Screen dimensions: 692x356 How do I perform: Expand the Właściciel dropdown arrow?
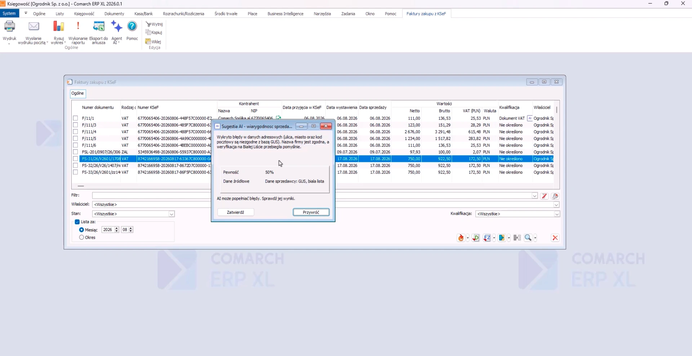[x=556, y=205]
